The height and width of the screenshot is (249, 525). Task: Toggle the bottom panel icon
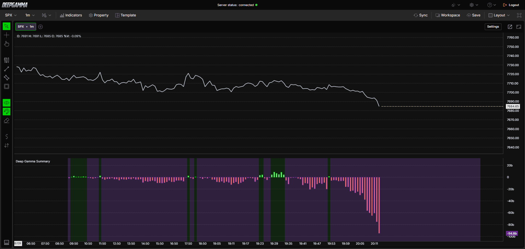click(x=7, y=242)
